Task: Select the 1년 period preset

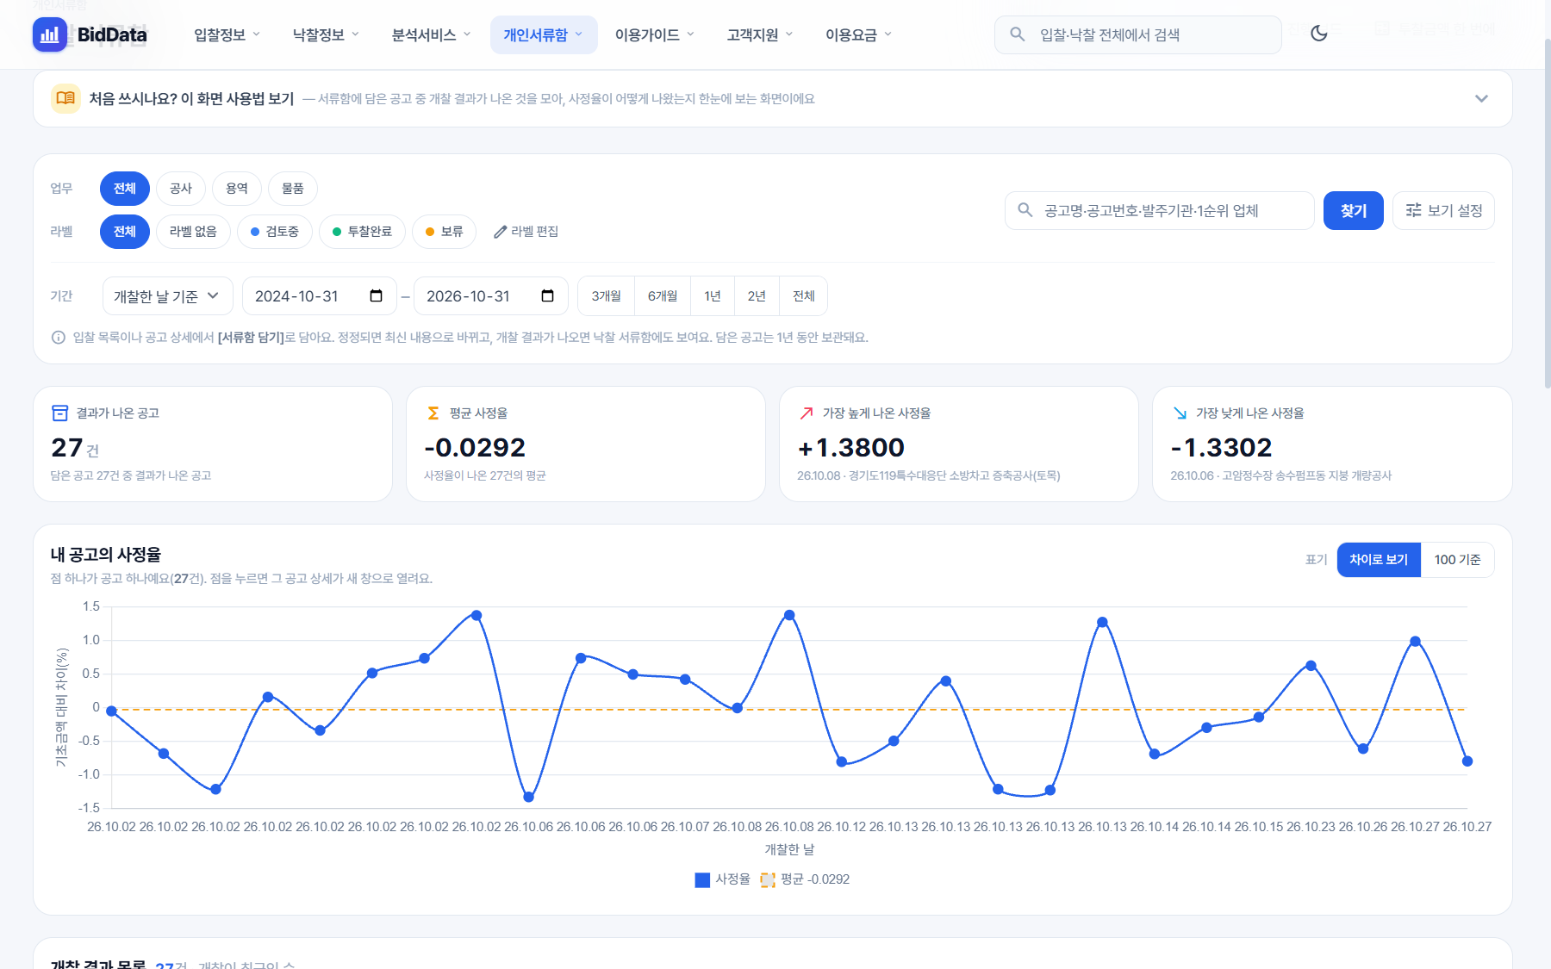Action: pyautogui.click(x=713, y=296)
